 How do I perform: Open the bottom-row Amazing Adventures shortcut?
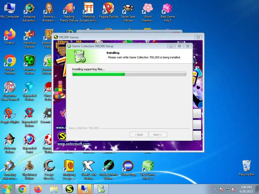pos(10,169)
